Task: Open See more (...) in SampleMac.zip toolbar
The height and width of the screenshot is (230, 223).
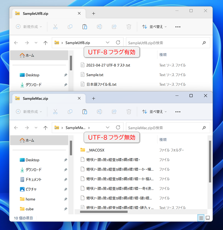Action: (178, 112)
